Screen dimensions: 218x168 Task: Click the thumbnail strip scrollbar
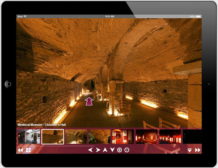[x=56, y=146]
